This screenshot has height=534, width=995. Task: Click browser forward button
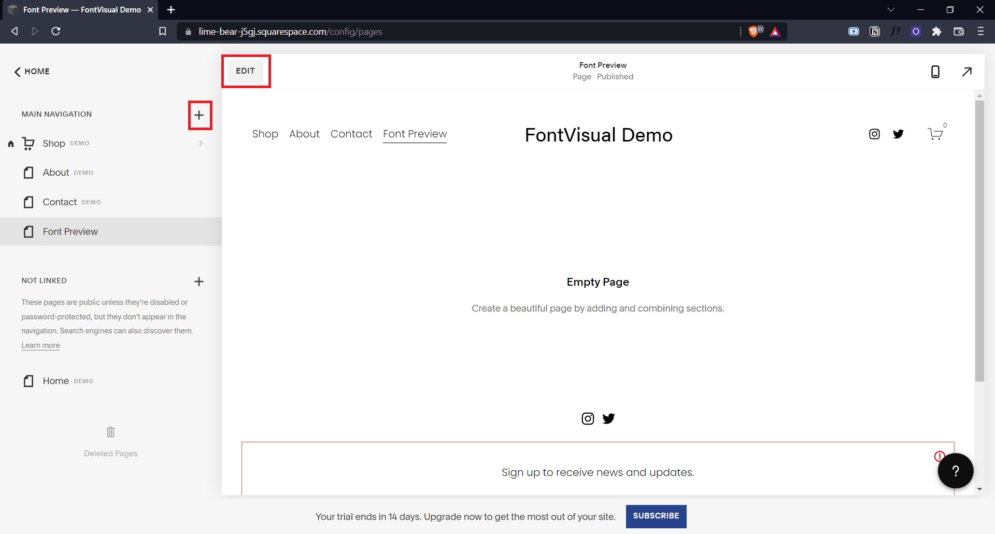pyautogui.click(x=35, y=32)
